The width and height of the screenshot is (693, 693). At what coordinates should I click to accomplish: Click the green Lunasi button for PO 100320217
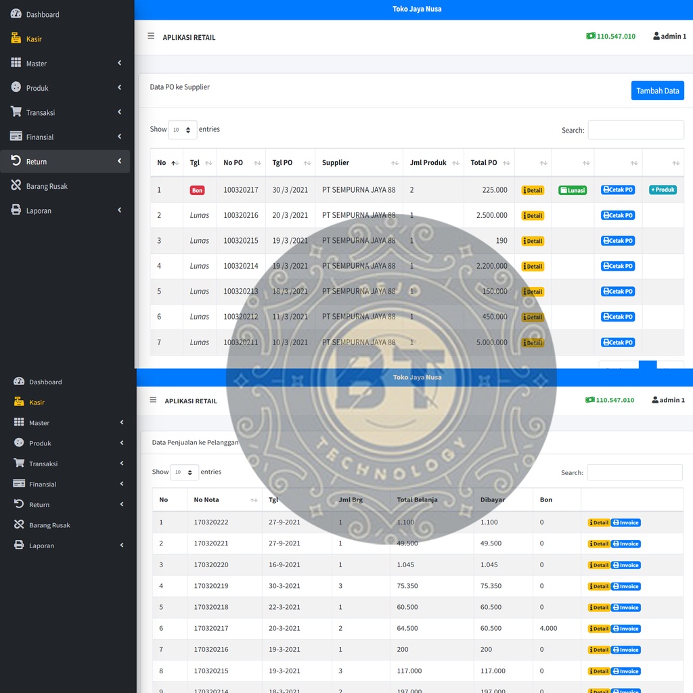[x=573, y=190]
